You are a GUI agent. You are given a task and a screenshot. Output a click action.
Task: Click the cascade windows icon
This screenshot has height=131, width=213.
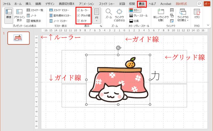point(172,15)
